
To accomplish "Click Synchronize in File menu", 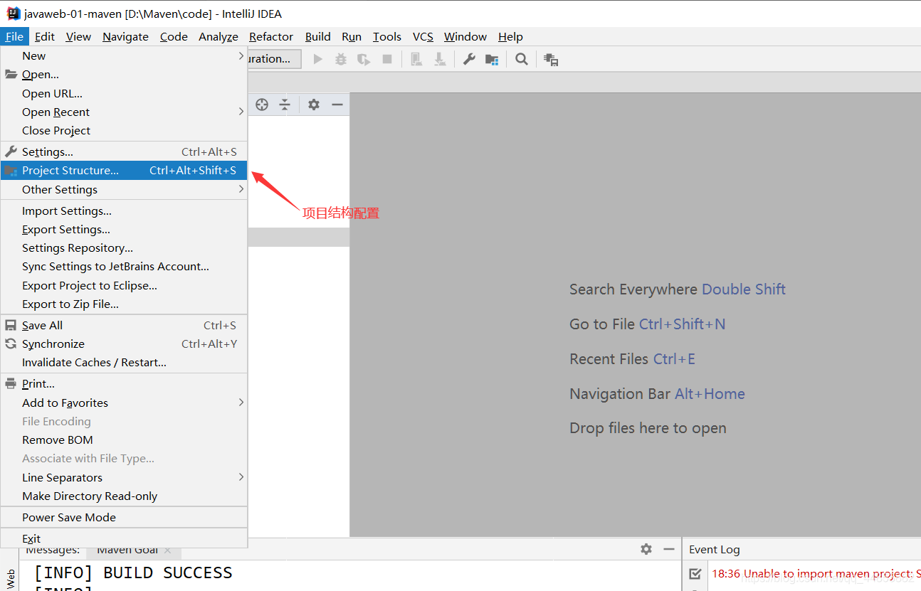I will pyautogui.click(x=124, y=344).
